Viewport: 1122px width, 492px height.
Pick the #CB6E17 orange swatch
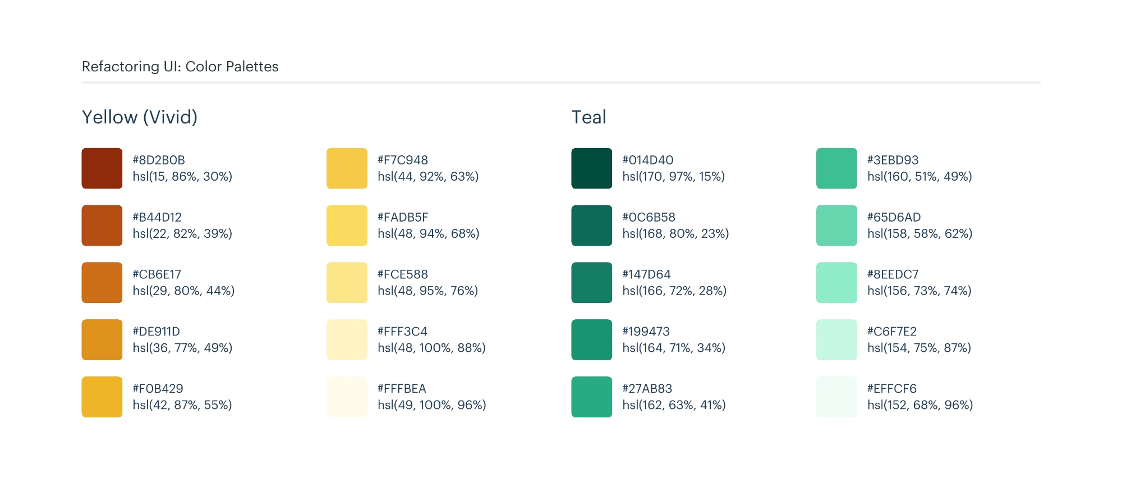[102, 283]
